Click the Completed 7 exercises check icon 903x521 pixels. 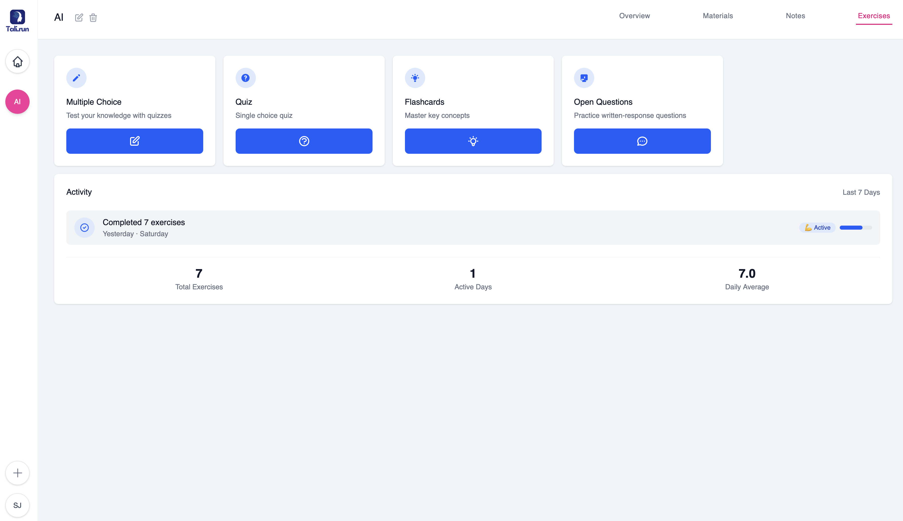[x=85, y=228]
